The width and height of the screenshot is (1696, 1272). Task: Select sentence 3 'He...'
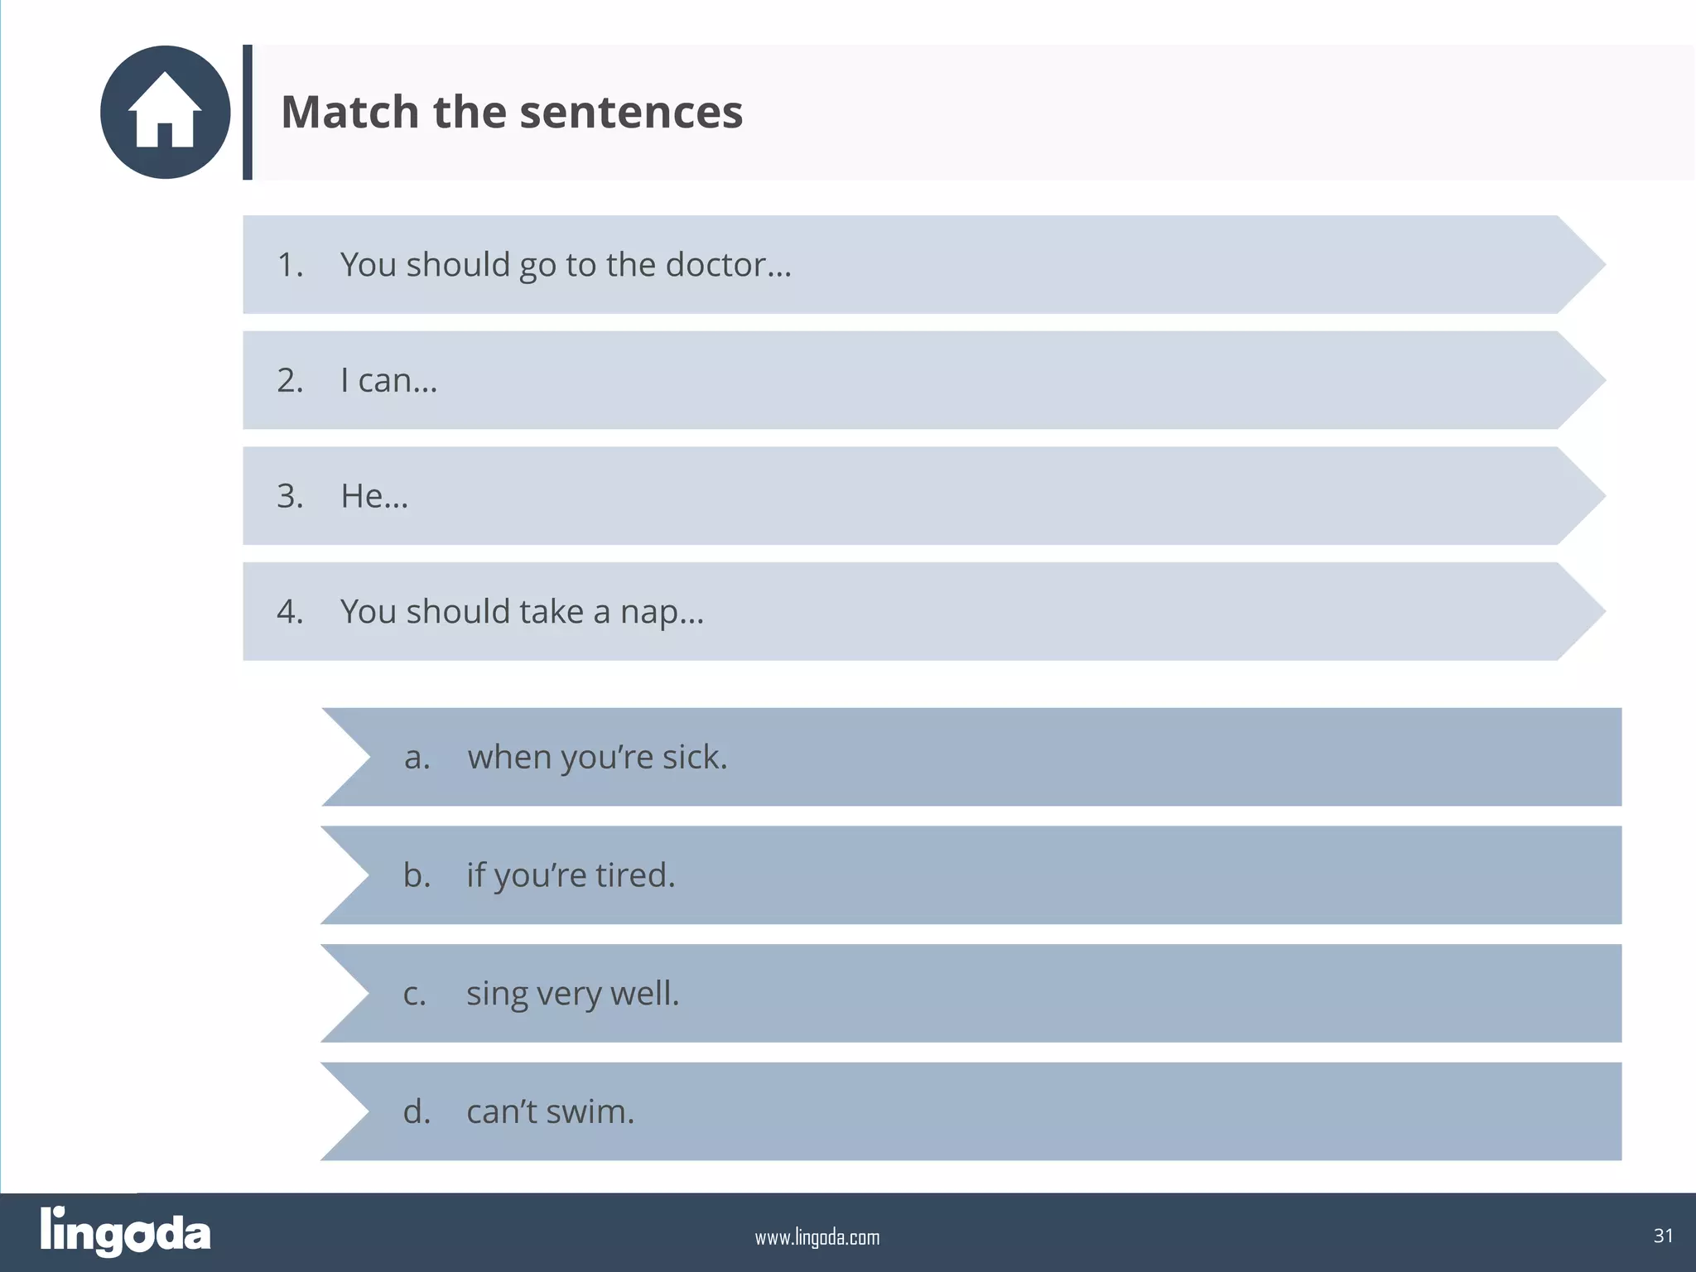point(924,495)
